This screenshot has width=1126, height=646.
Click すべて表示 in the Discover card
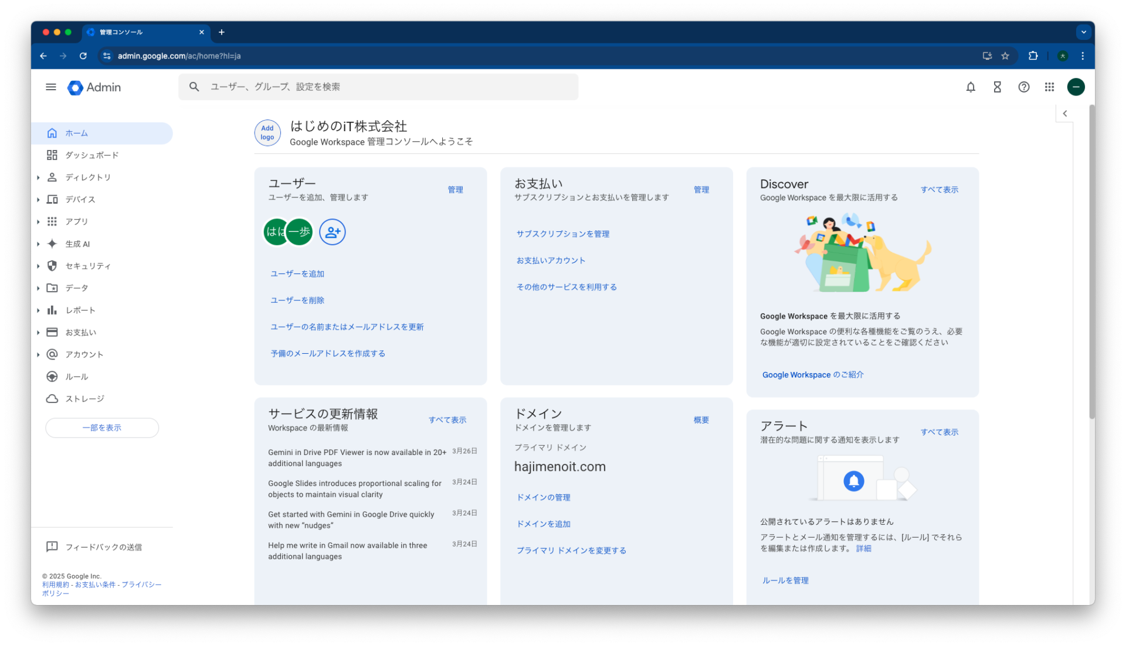[x=939, y=190]
